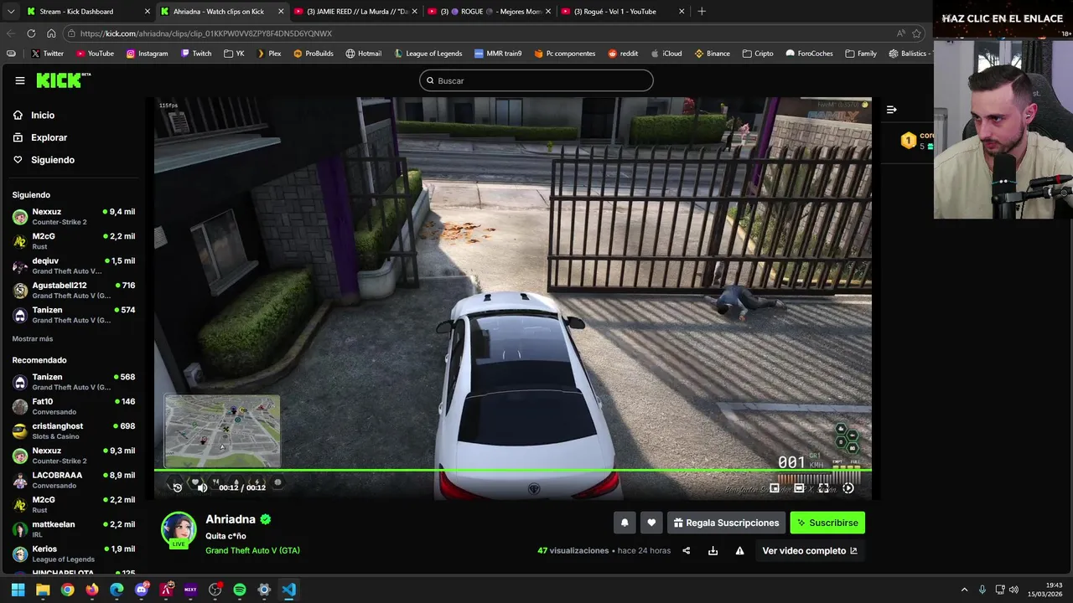
Task: Open the player's rightmost control icon
Action: [x=848, y=488]
